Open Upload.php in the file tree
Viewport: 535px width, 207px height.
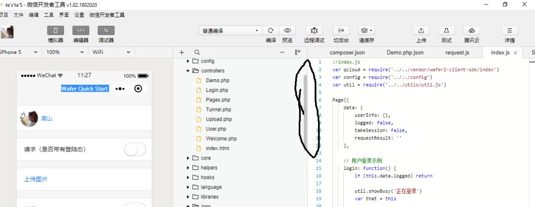(219, 119)
